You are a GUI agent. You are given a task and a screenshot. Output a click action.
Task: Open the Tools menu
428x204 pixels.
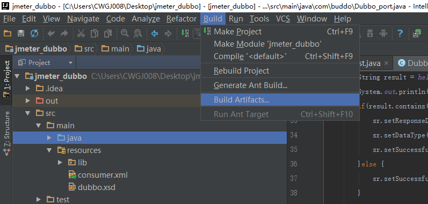pos(259,19)
